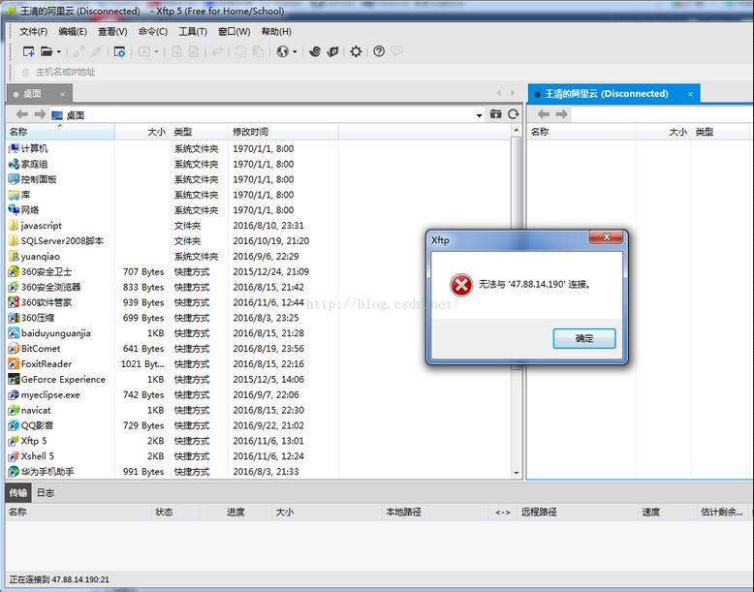This screenshot has width=754, height=592.
Task: Open options with the gear icon
Action: pos(356,51)
